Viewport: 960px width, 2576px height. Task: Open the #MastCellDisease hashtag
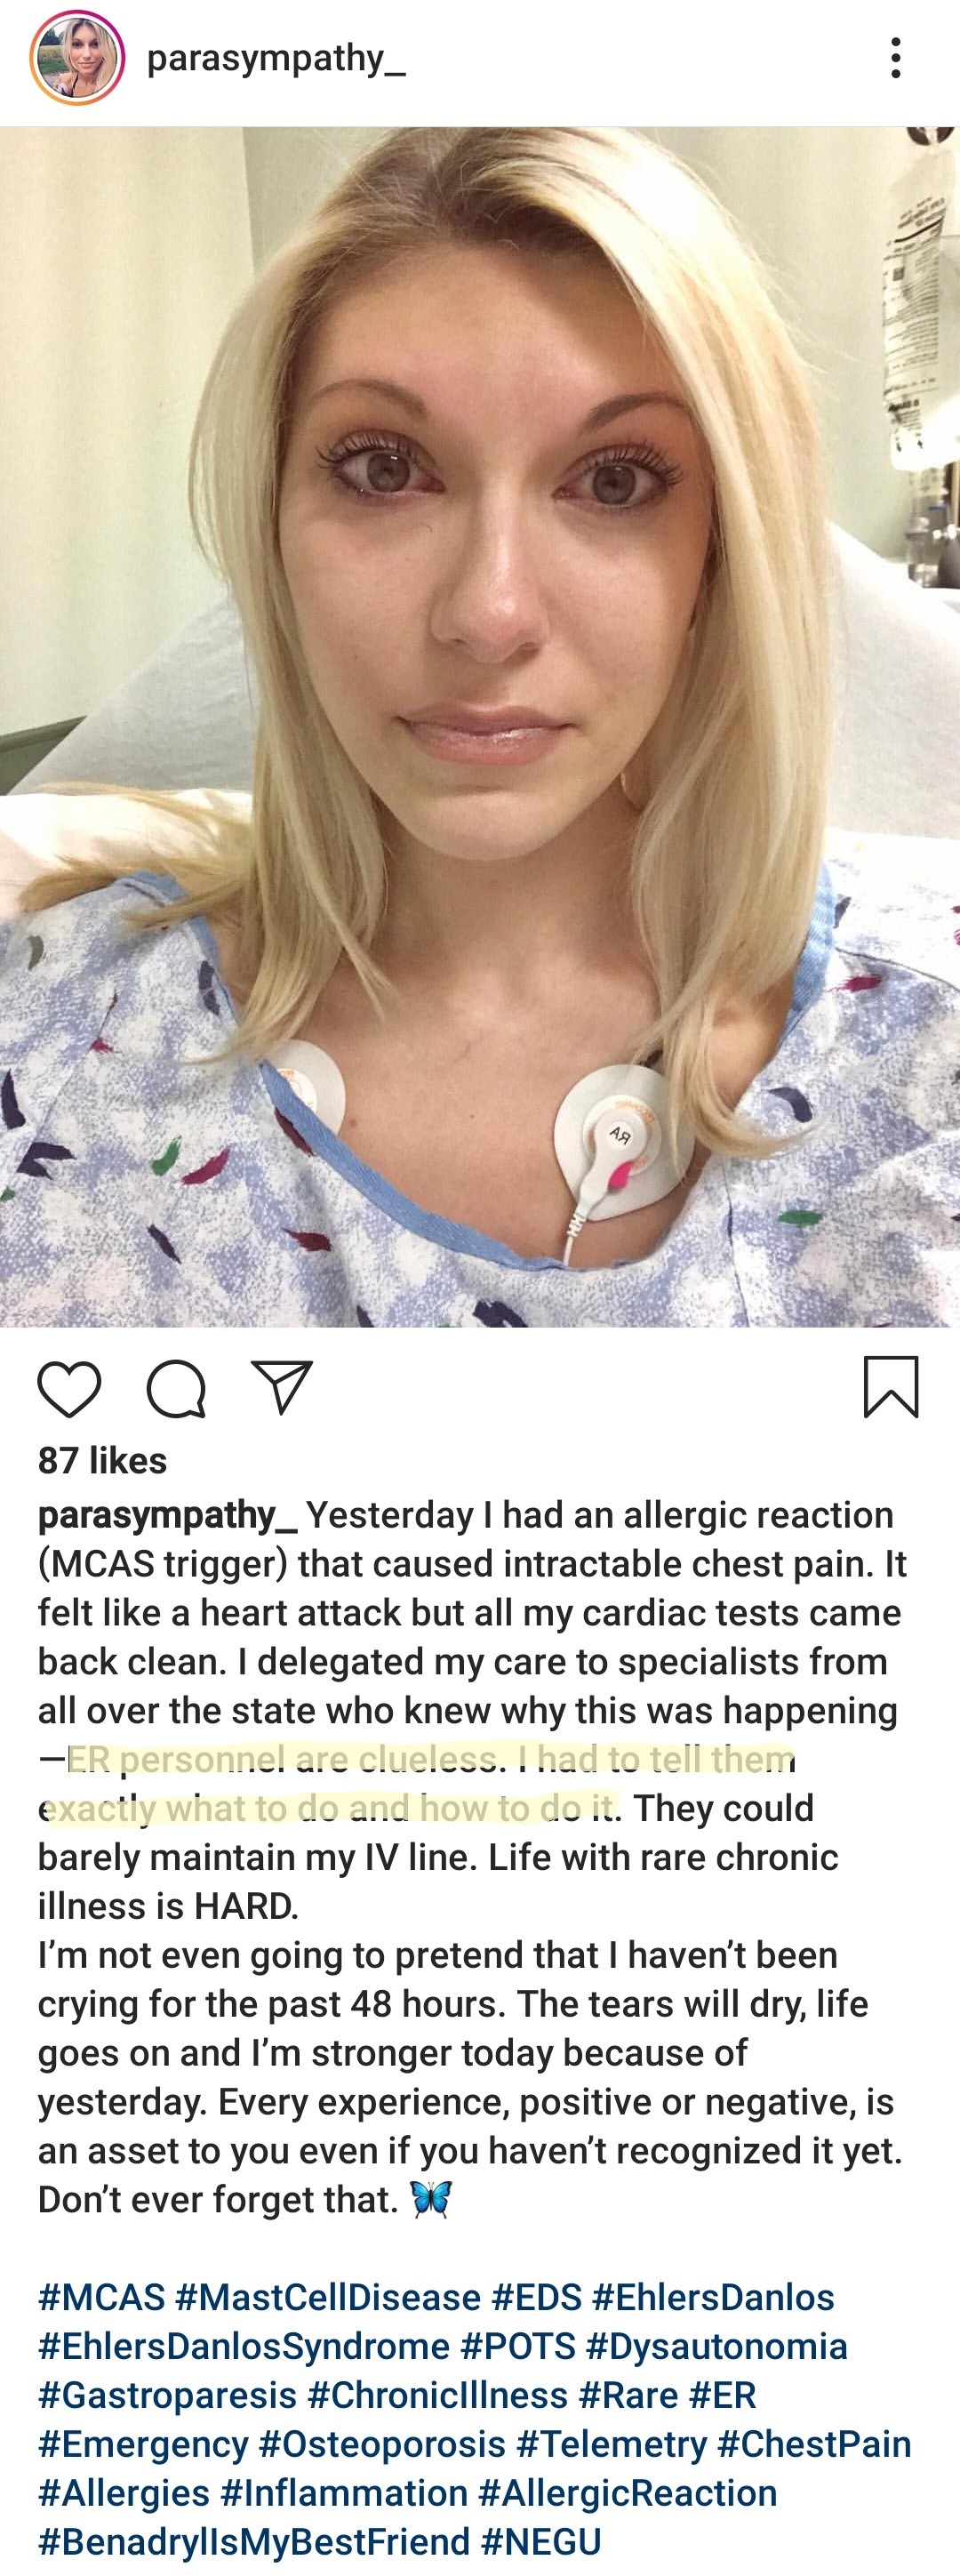click(328, 2298)
